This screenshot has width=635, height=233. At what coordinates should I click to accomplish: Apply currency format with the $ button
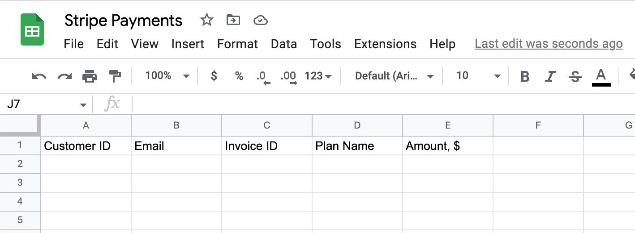pos(214,76)
